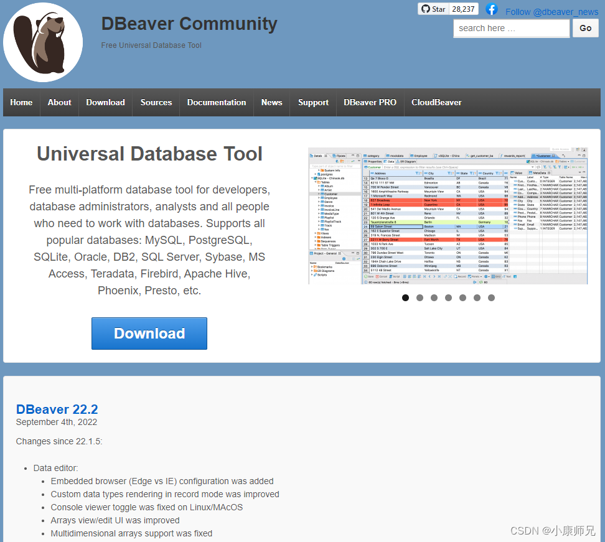Click the Embedded browser configuration list item
Image resolution: width=605 pixels, height=542 pixels.
pos(162,481)
